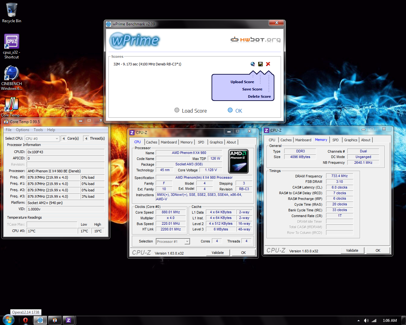
Task: Open Opera from the taskbar
Action: tap(26, 320)
